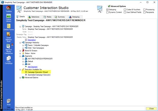
Task: Expand the Brand Or Division node
Action: pyautogui.click(x=20, y=51)
